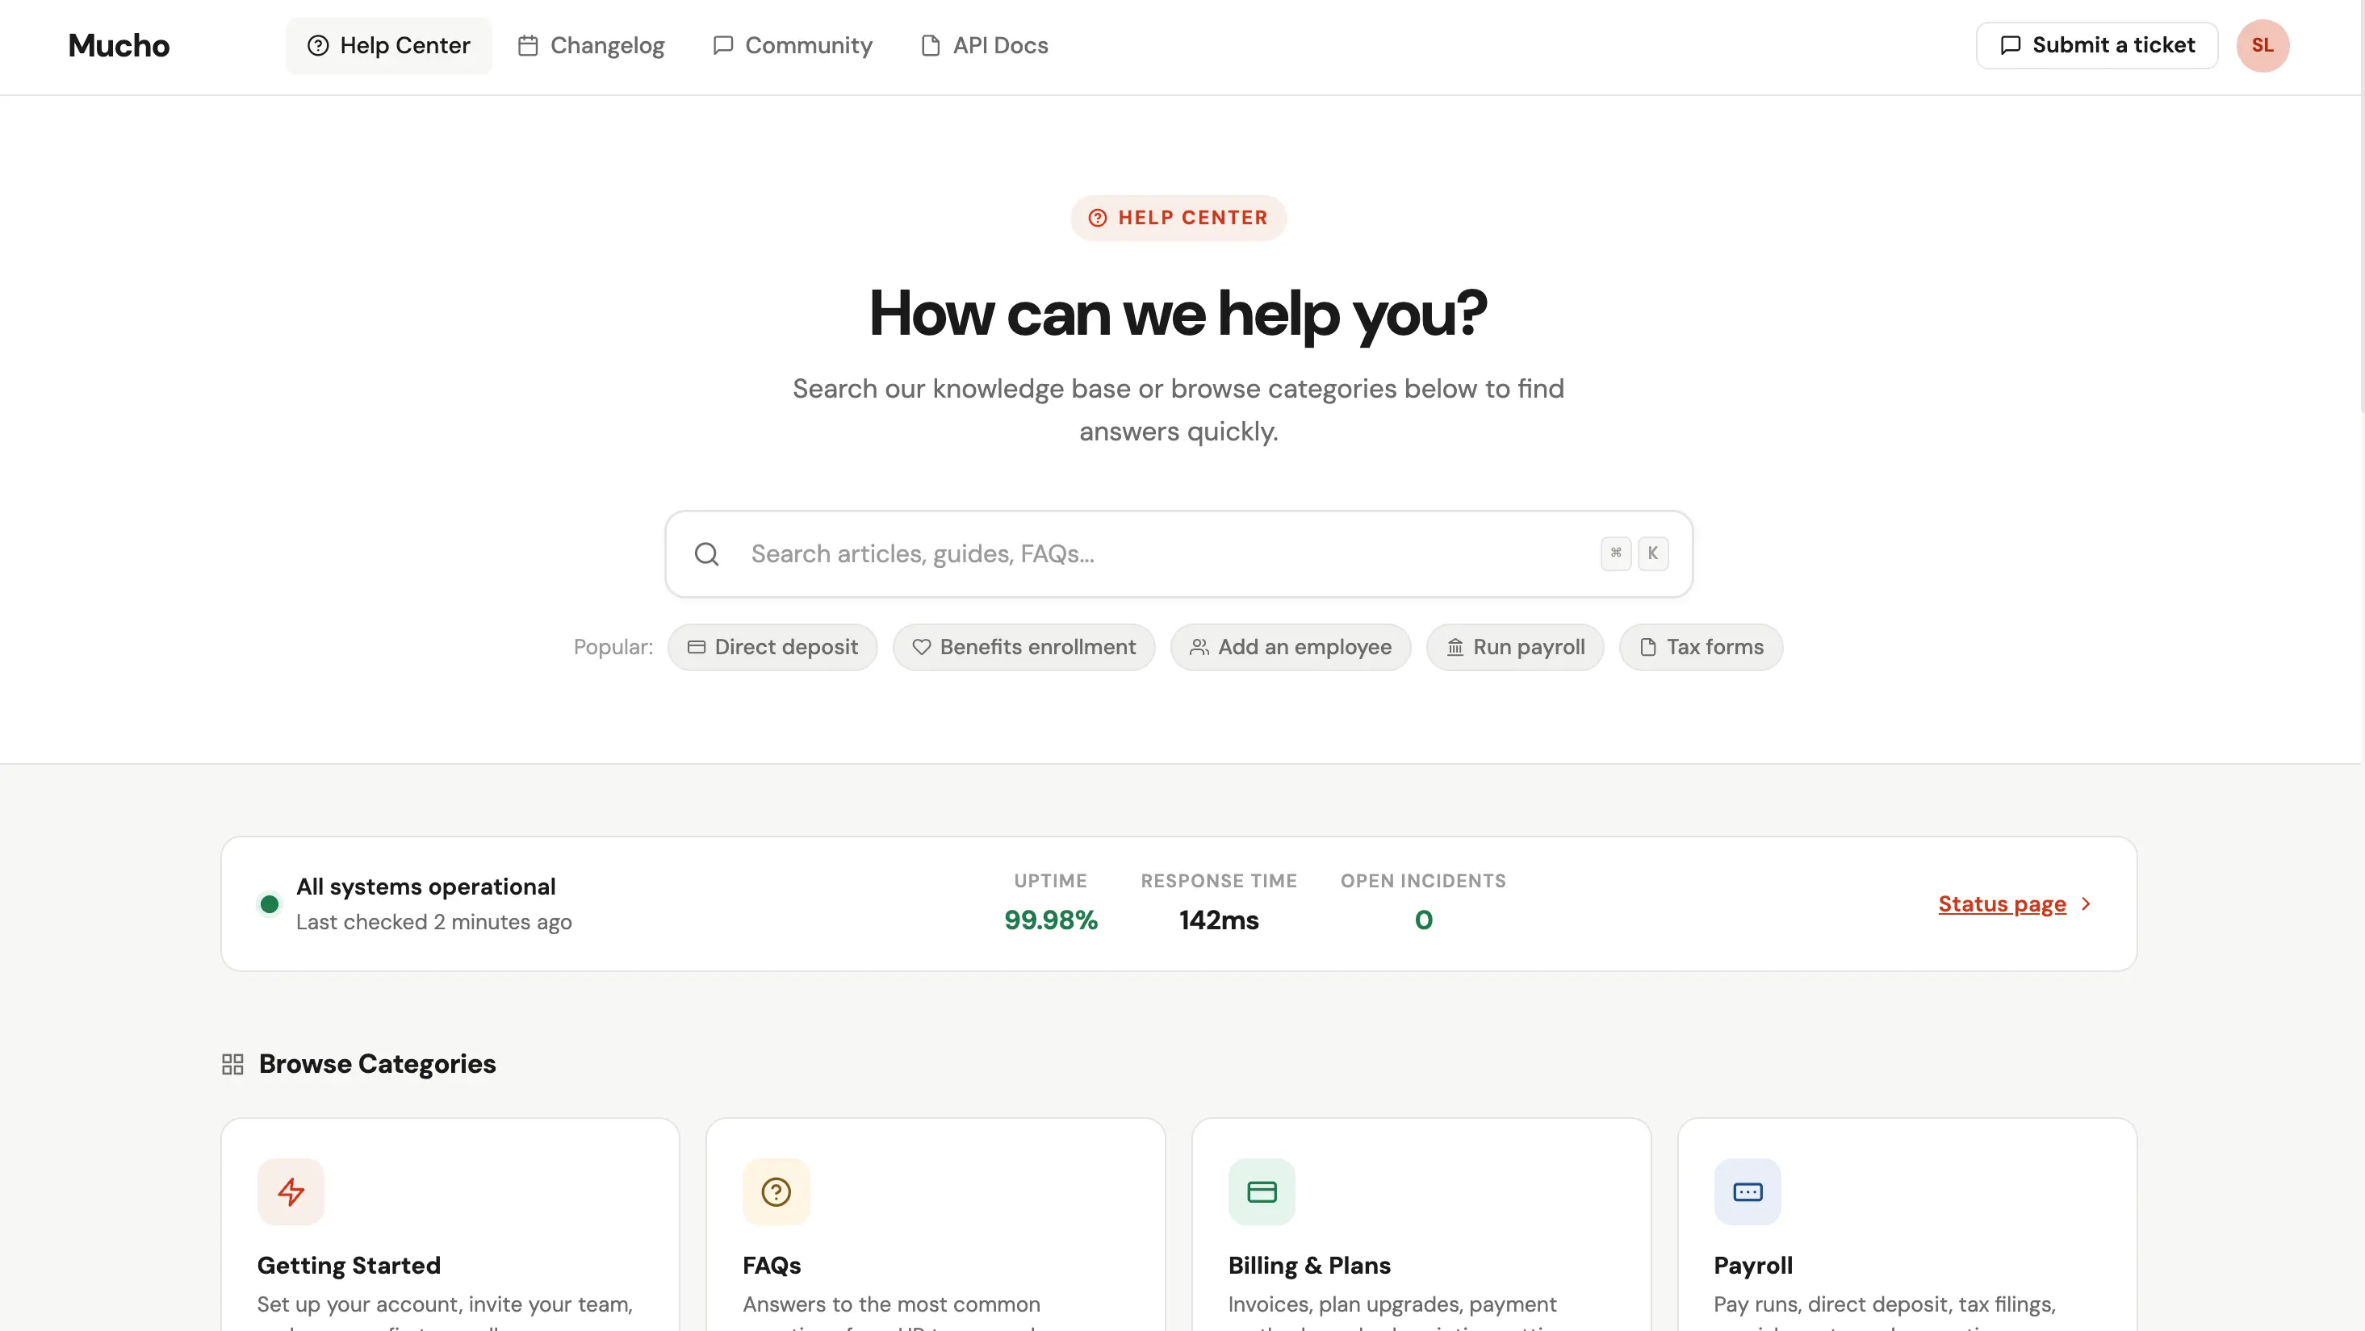This screenshot has height=1331, width=2365.
Task: Go to the Community tab
Action: (x=793, y=45)
